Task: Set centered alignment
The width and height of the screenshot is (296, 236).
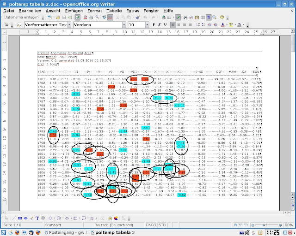Action: [x=179, y=24]
